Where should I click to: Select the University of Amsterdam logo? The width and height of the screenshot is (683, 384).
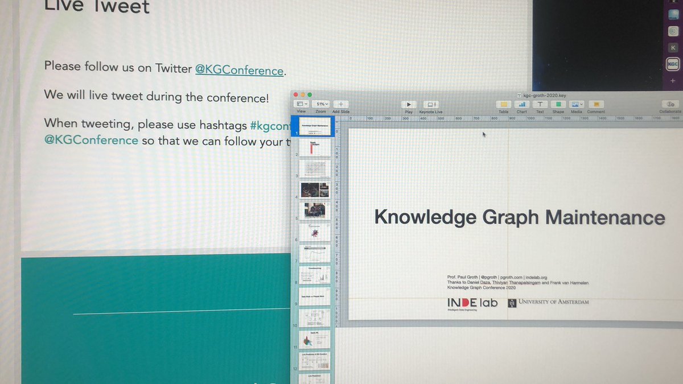click(x=549, y=302)
